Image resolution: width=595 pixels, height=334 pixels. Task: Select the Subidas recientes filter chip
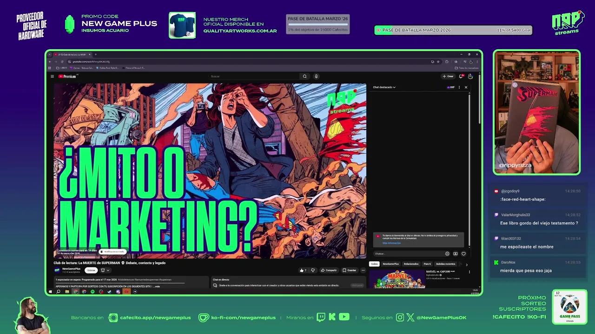click(445, 264)
